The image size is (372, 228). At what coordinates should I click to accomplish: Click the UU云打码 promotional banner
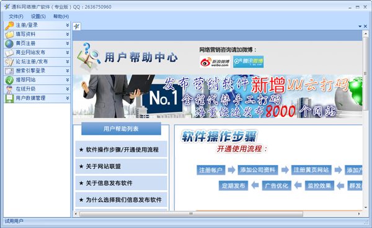[x=218, y=96]
